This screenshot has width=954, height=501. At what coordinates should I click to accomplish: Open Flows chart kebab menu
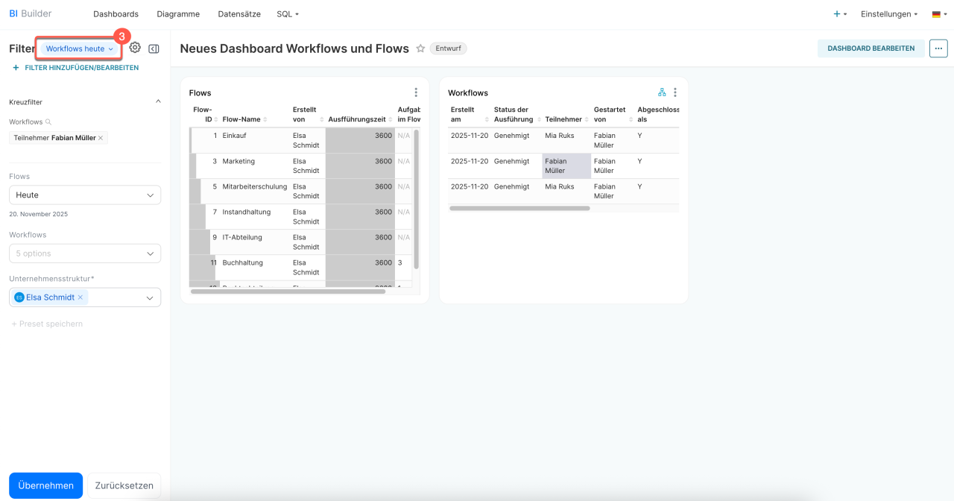(x=416, y=92)
